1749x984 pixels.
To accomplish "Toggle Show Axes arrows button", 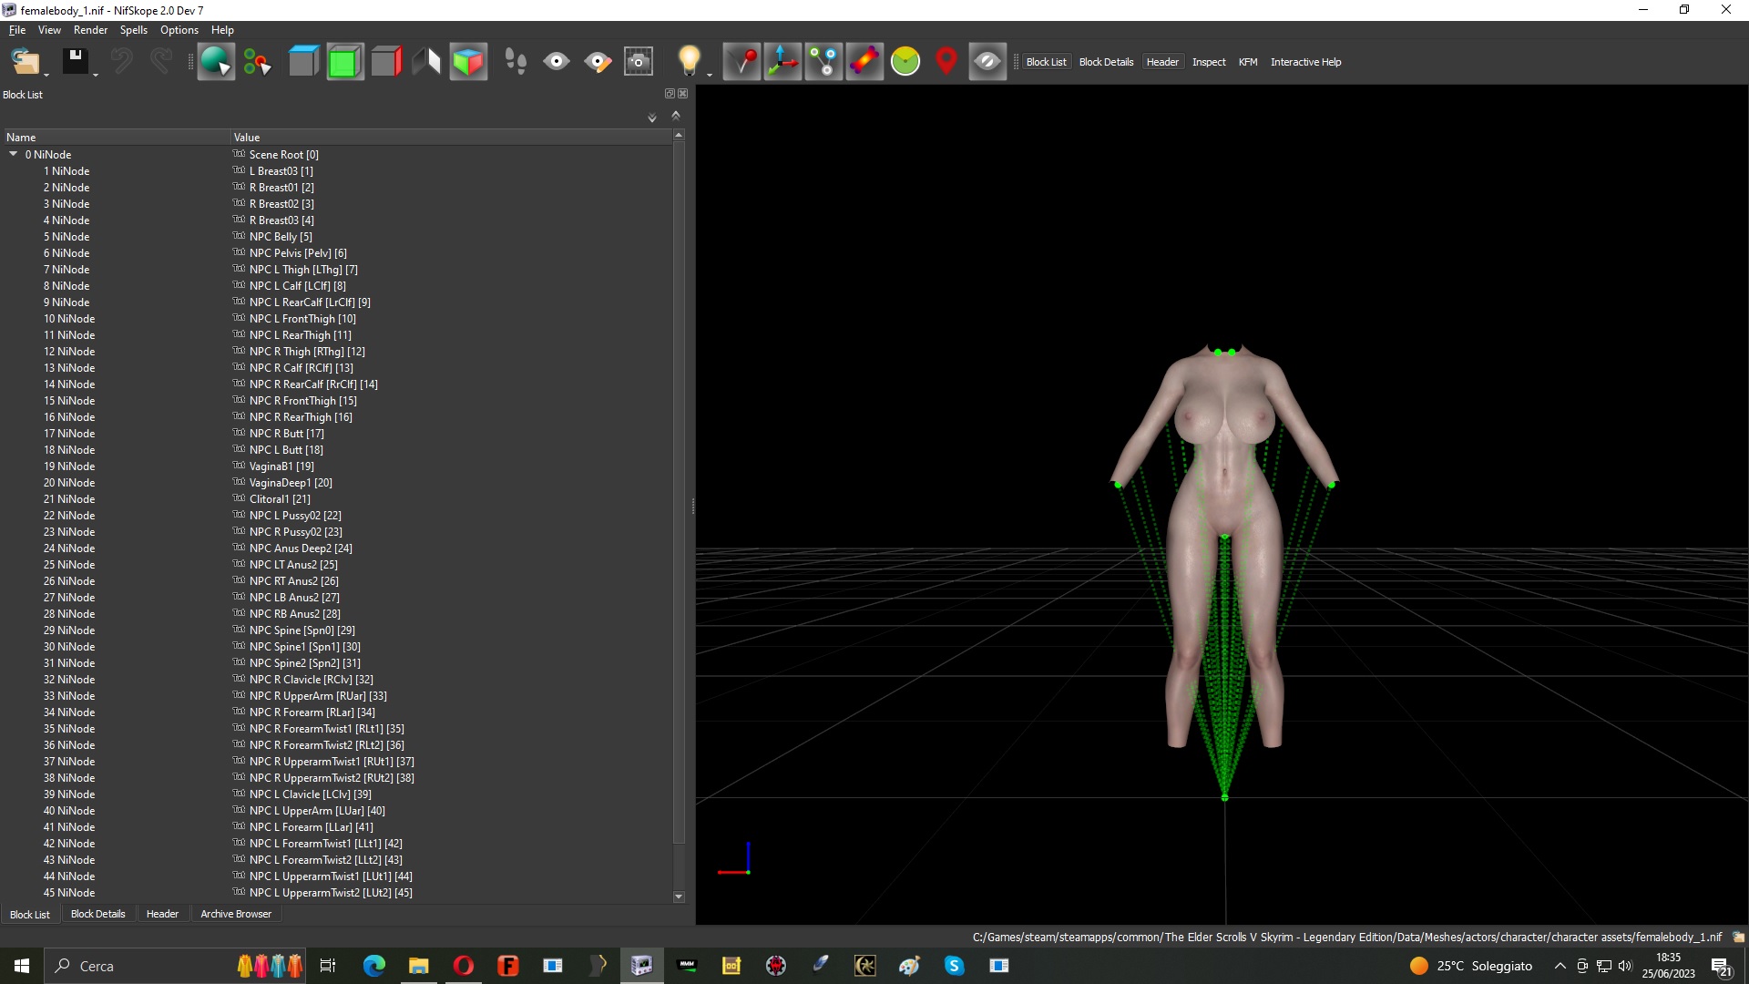I will (782, 61).
